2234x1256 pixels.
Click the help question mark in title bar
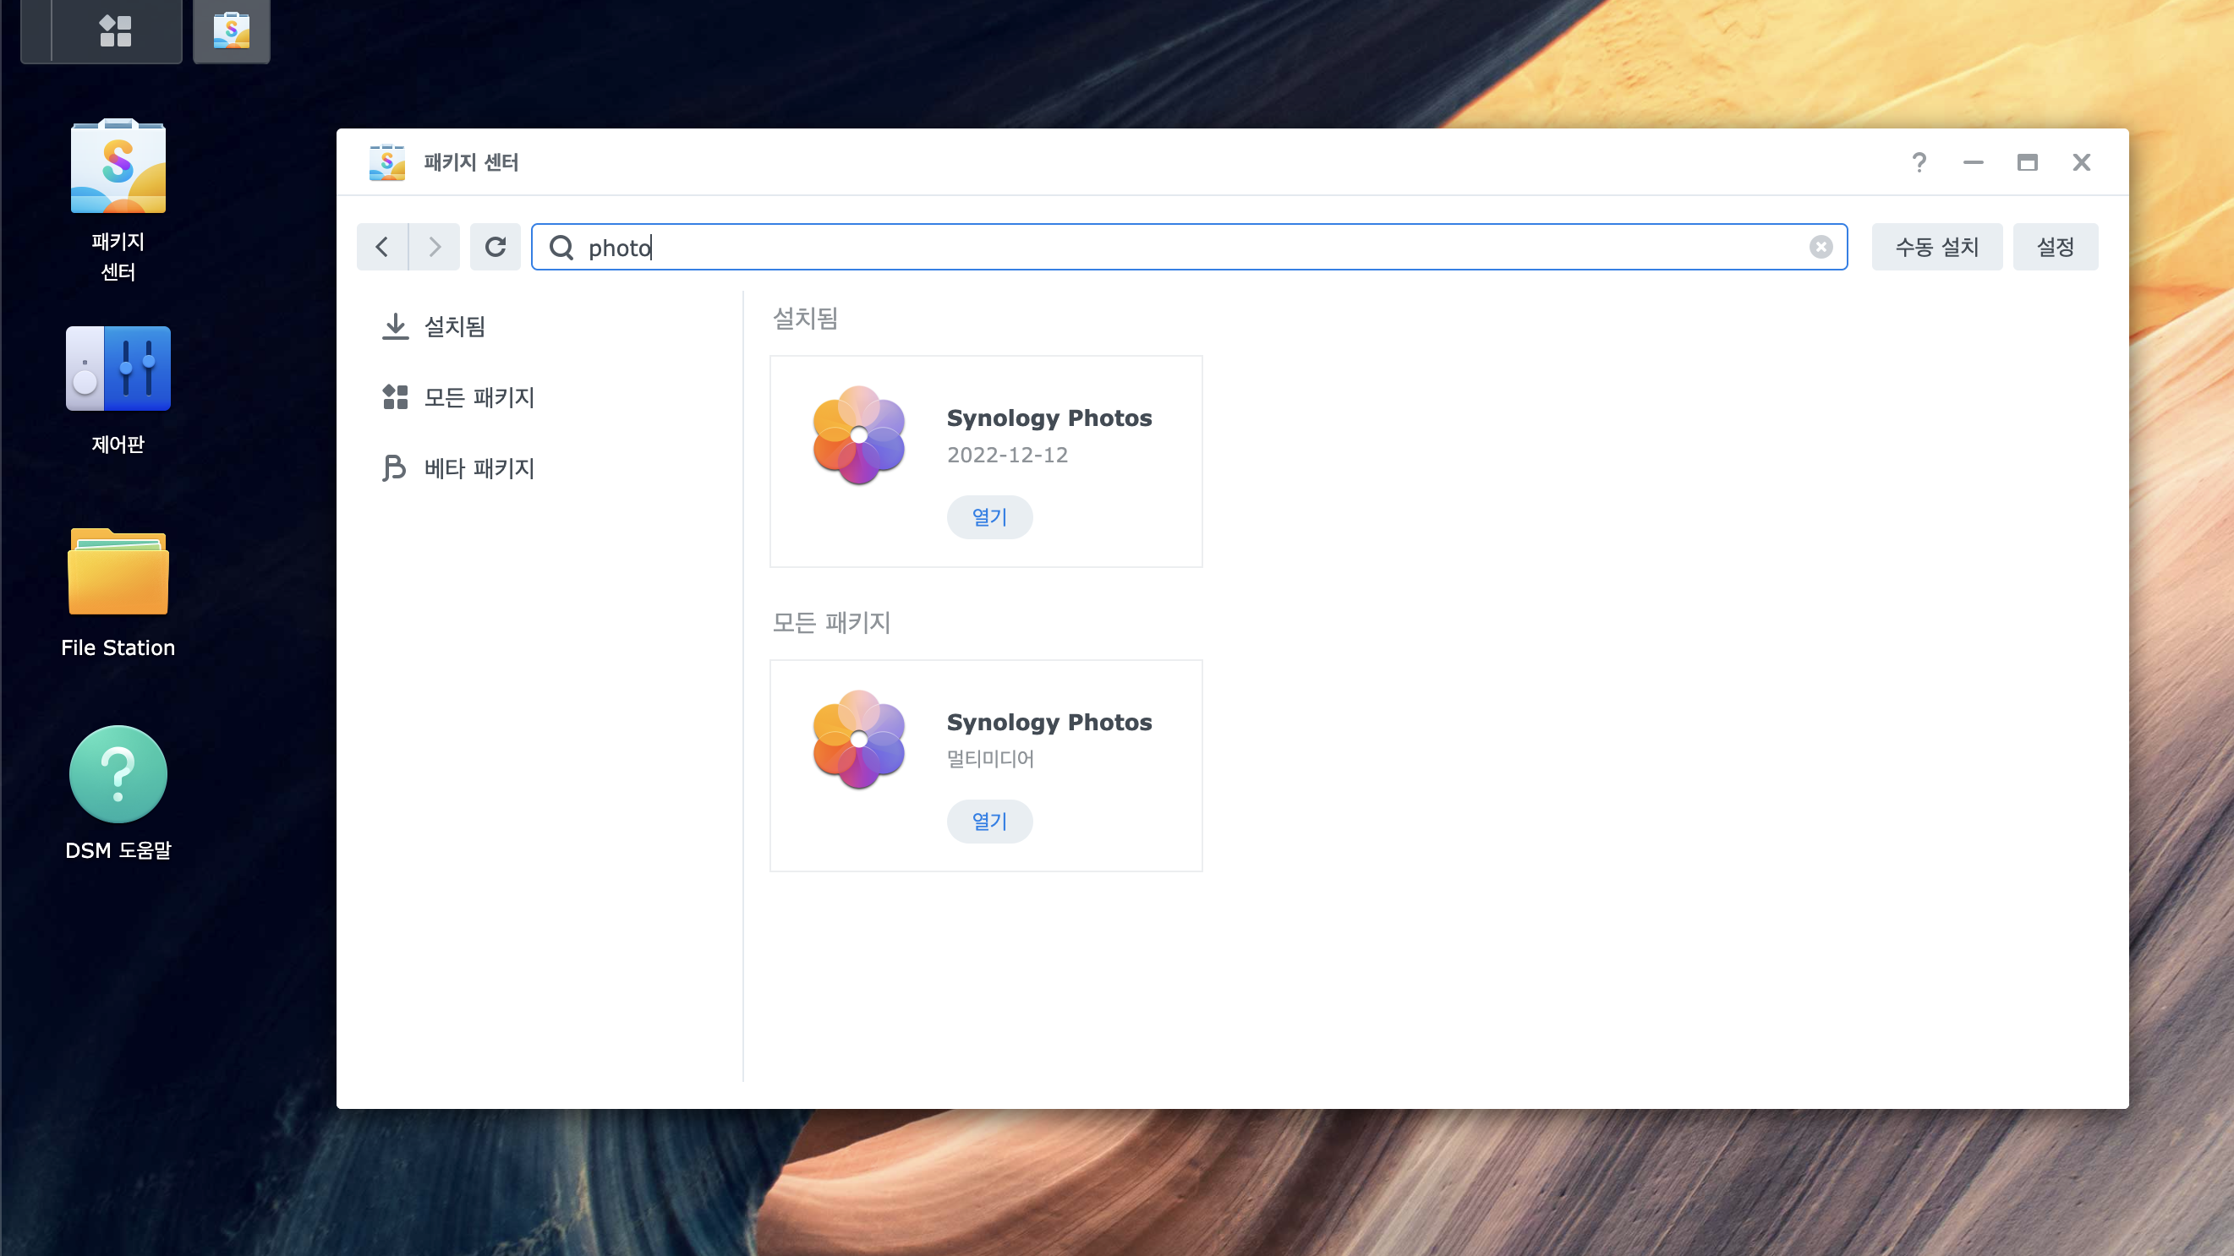(x=1919, y=162)
